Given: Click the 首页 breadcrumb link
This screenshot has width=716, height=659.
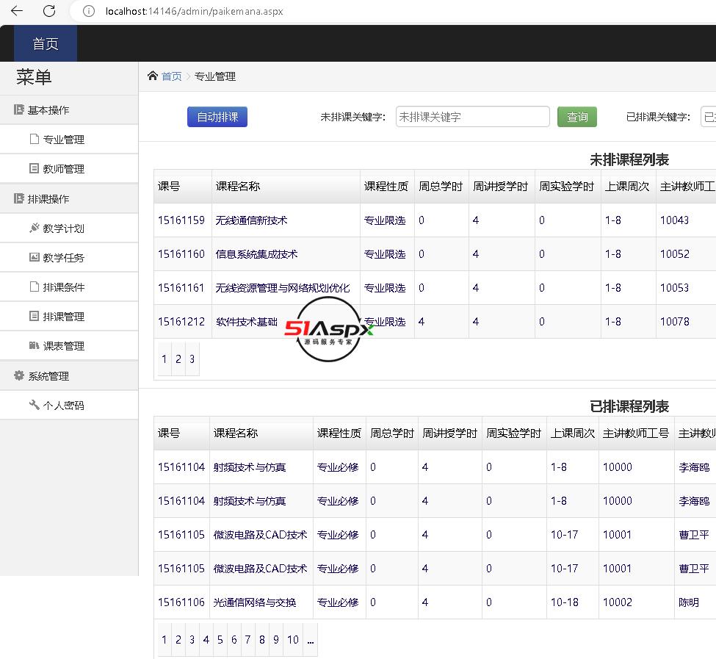Looking at the screenshot, I should click(x=172, y=76).
